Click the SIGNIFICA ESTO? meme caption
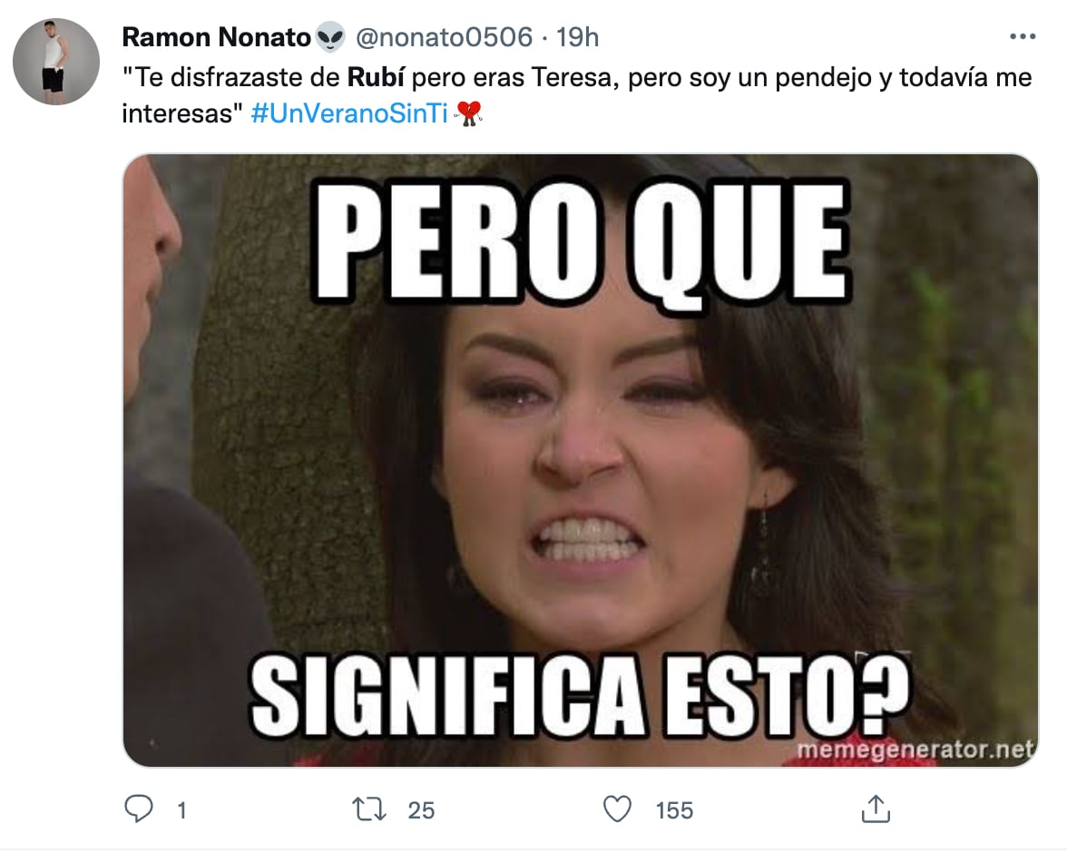This screenshot has width=1067, height=853. tap(580, 696)
